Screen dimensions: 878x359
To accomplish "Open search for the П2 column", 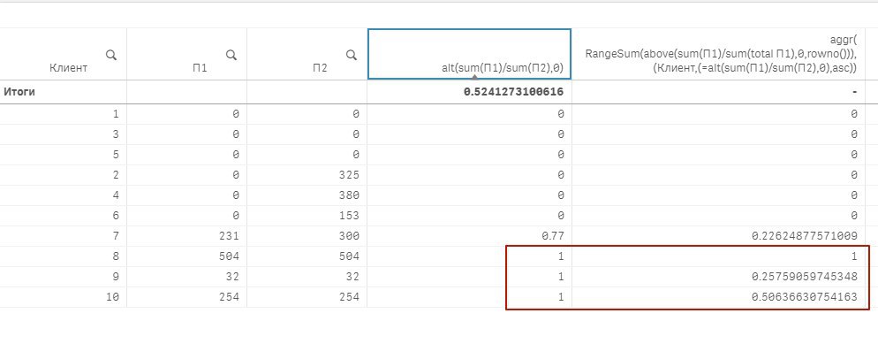I will click(x=351, y=55).
